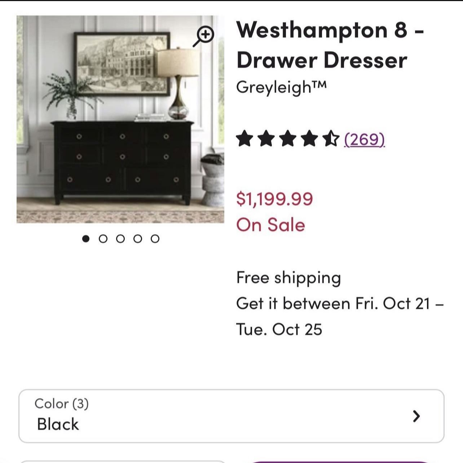Viewport: 463px width, 463px height.
Task: Select the first filled carousel indicator
Action: coord(86,238)
